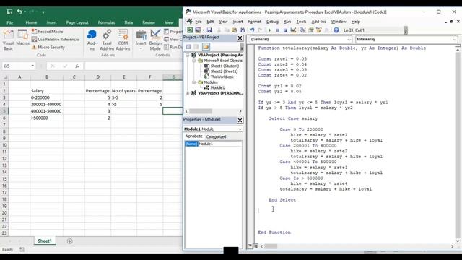Switch to the Data ribbon tab
The image size is (462, 260).
point(128,22)
